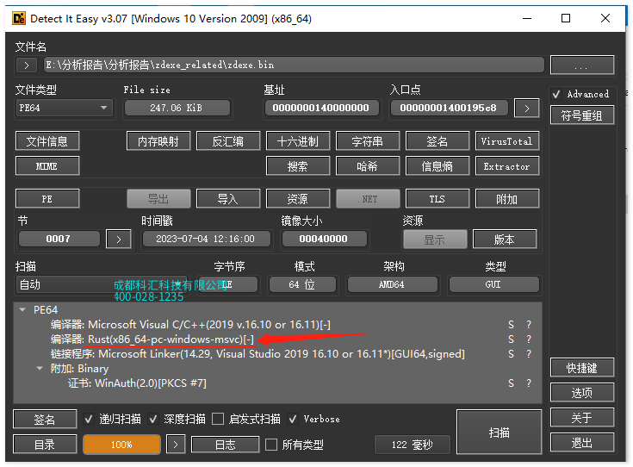Click the question mark on the WinAuth certificate row
Image resolution: width=633 pixels, height=467 pixels.
[529, 383]
